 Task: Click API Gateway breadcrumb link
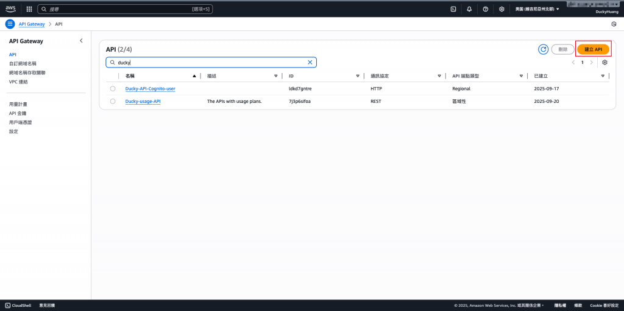pyautogui.click(x=32, y=24)
